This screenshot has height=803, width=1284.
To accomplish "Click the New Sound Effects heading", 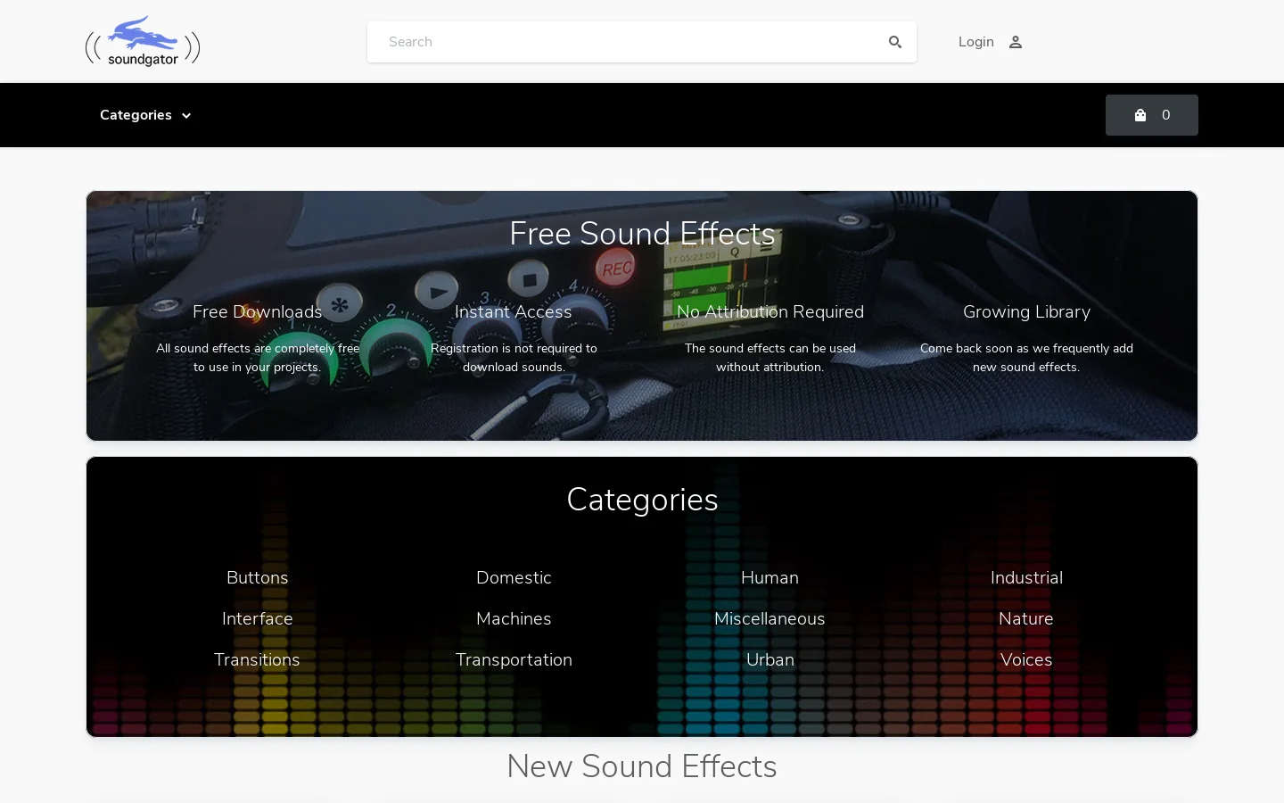I will pos(642,766).
